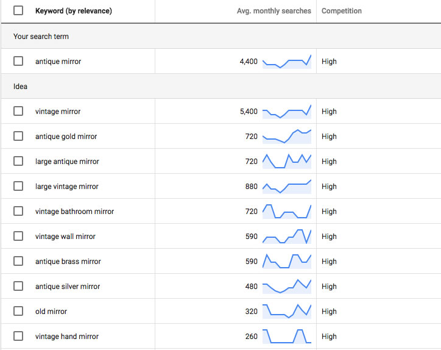Screen dimensions: 441x350
Task: View sparkline for vintage bathroom mirror
Action: click(x=287, y=212)
